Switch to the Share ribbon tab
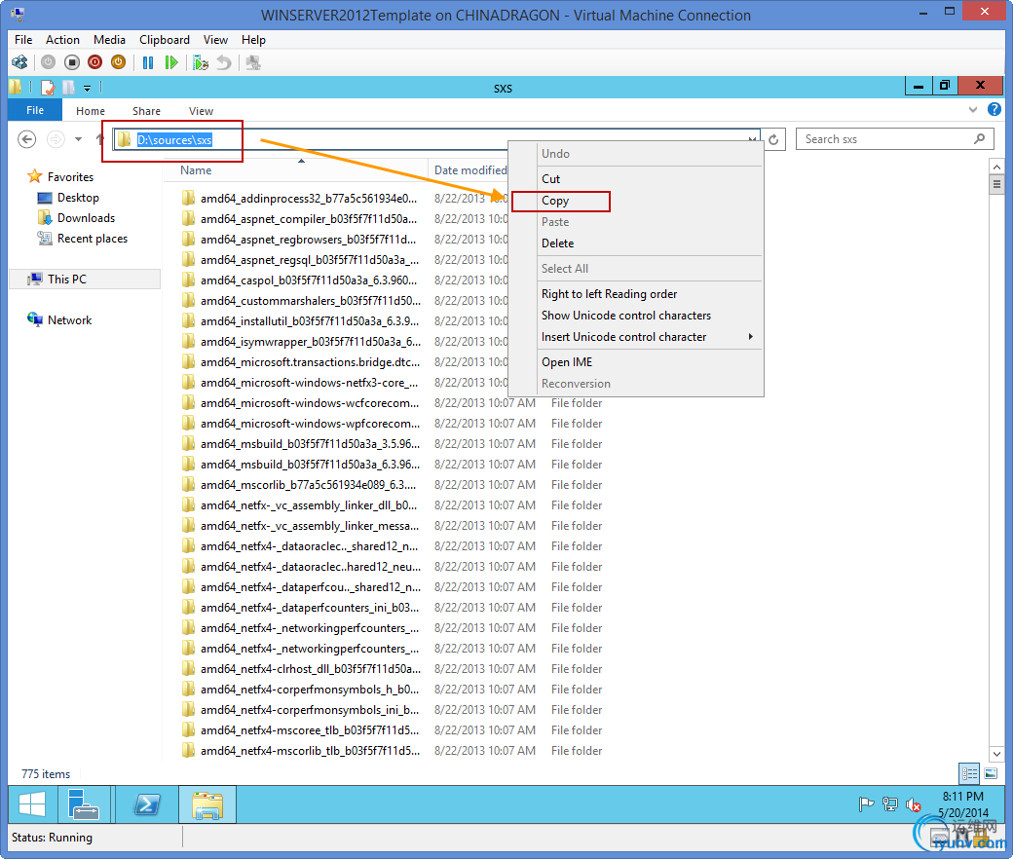 pyautogui.click(x=147, y=111)
